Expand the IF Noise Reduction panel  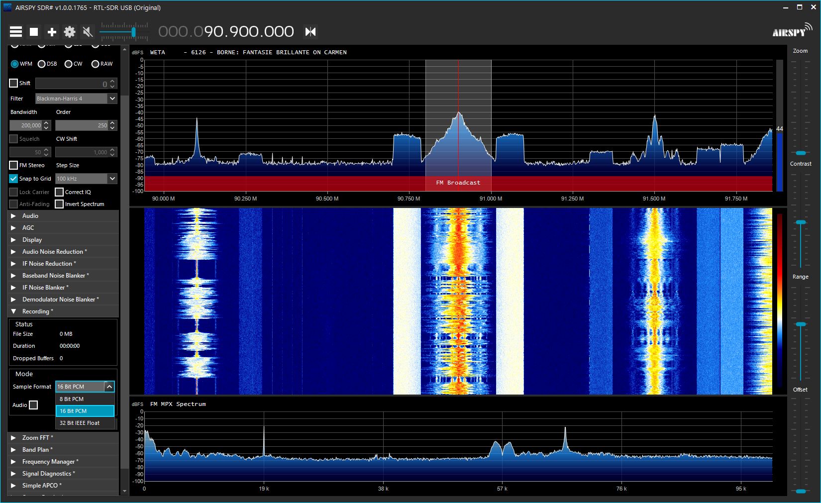point(63,264)
